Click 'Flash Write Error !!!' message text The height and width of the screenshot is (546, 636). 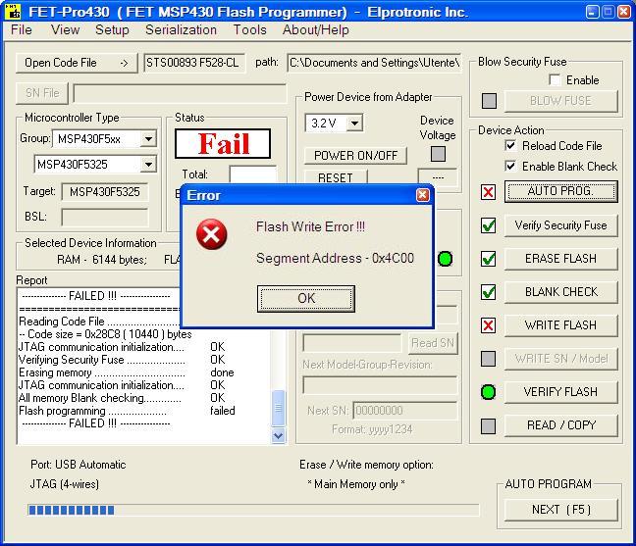(x=310, y=226)
